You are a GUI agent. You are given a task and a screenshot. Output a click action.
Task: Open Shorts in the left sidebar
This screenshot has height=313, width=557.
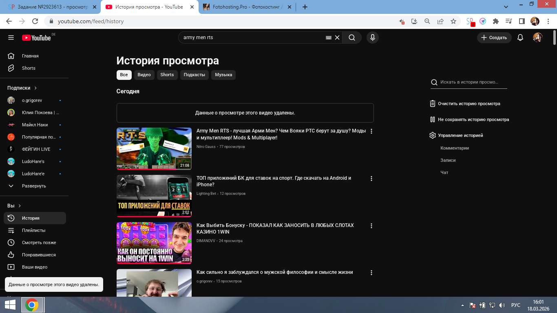pyautogui.click(x=29, y=68)
